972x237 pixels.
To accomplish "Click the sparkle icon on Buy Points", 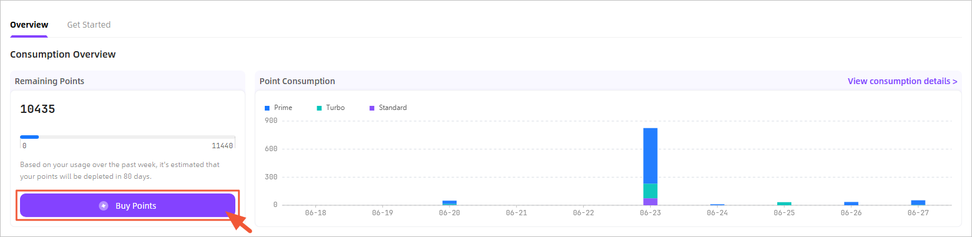I will tap(104, 206).
